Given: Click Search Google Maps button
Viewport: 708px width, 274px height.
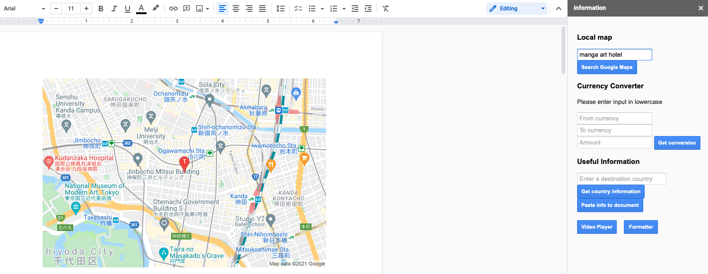Looking at the screenshot, I should point(607,68).
